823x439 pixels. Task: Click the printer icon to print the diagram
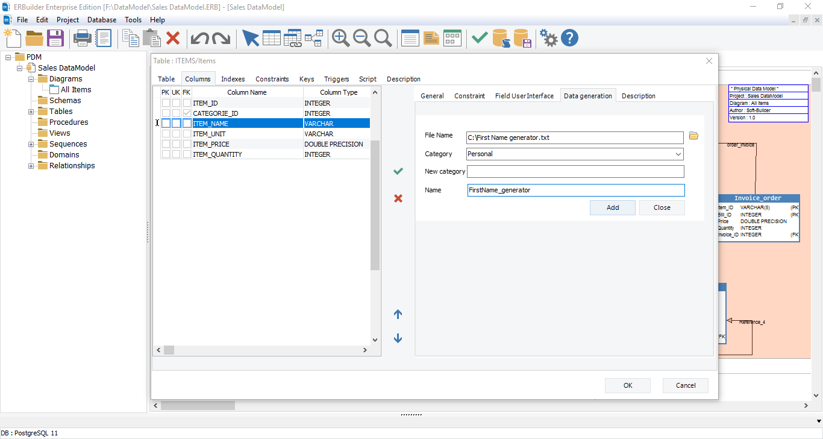coord(83,37)
